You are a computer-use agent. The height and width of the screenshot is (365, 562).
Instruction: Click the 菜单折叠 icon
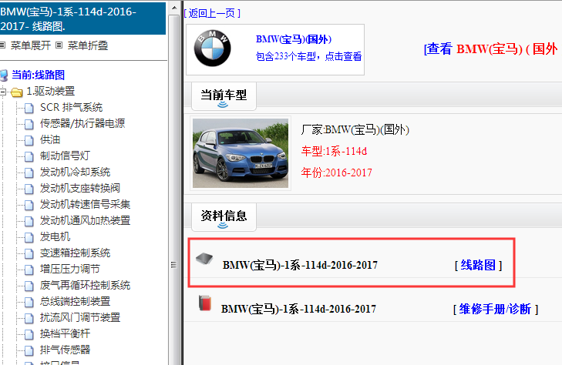[59, 45]
